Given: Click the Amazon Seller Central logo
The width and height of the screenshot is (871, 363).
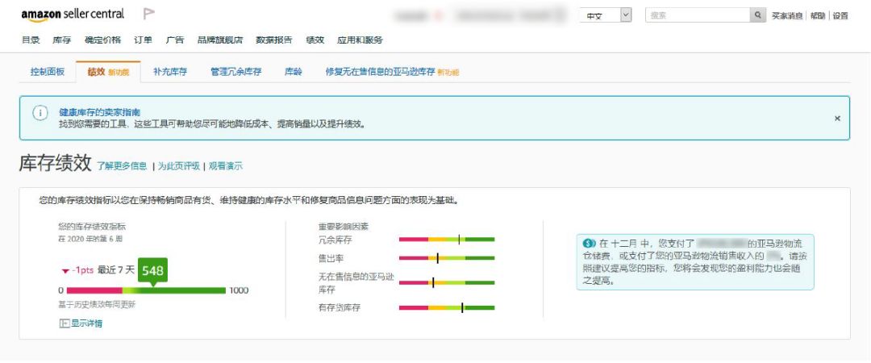Looking at the screenshot, I should pyautogui.click(x=73, y=15).
